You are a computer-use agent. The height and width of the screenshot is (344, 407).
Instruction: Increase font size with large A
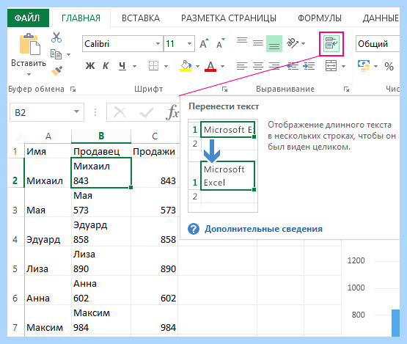(x=204, y=43)
